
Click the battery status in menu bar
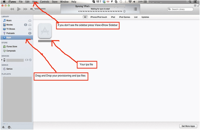tap(142, 2)
